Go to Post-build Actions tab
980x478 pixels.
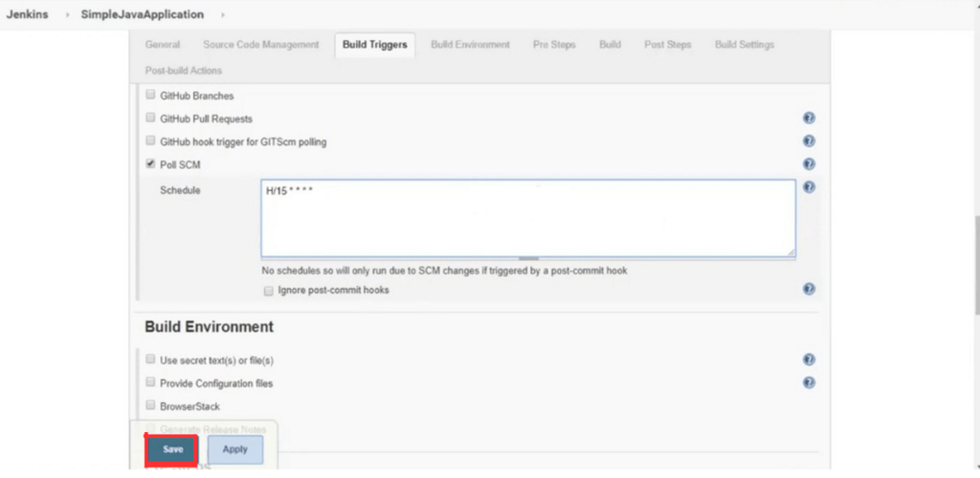tap(183, 71)
